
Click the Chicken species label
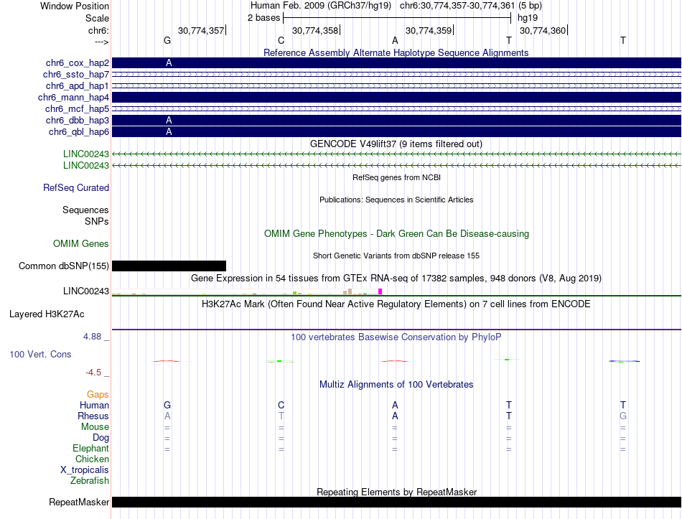[92, 459]
